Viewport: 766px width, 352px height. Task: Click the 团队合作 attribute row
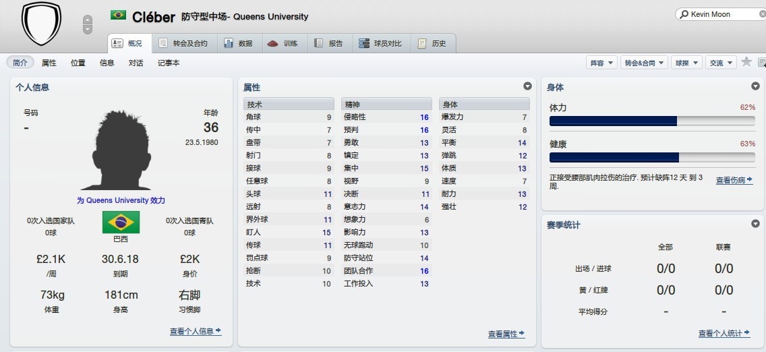(386, 271)
